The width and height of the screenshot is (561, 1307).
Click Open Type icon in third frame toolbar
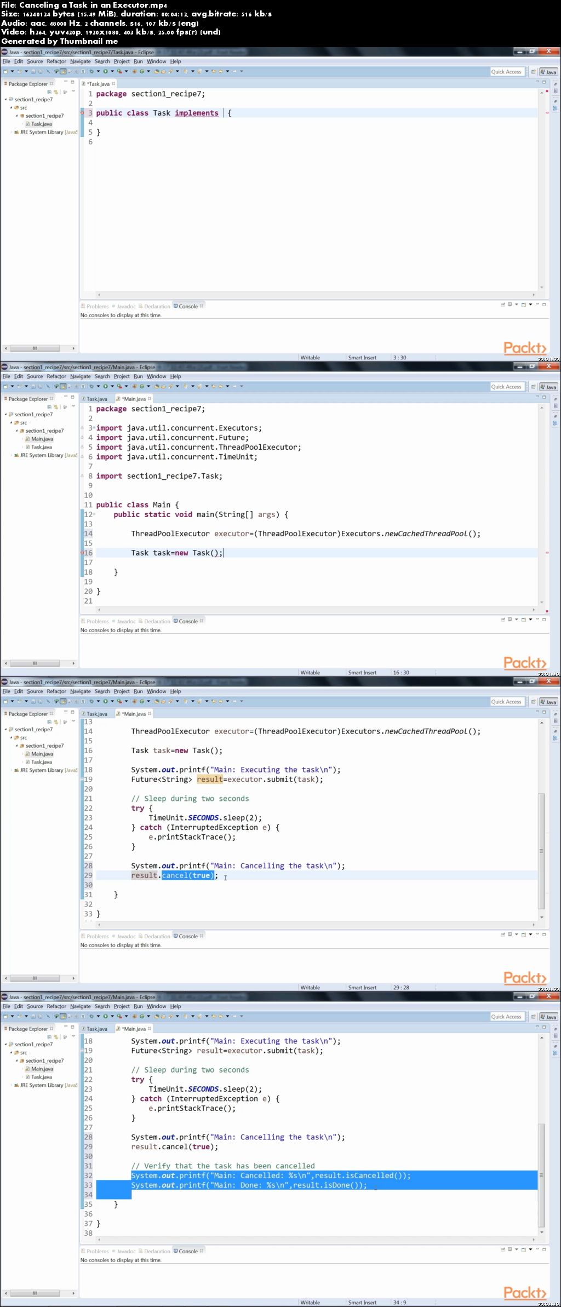click(x=157, y=701)
